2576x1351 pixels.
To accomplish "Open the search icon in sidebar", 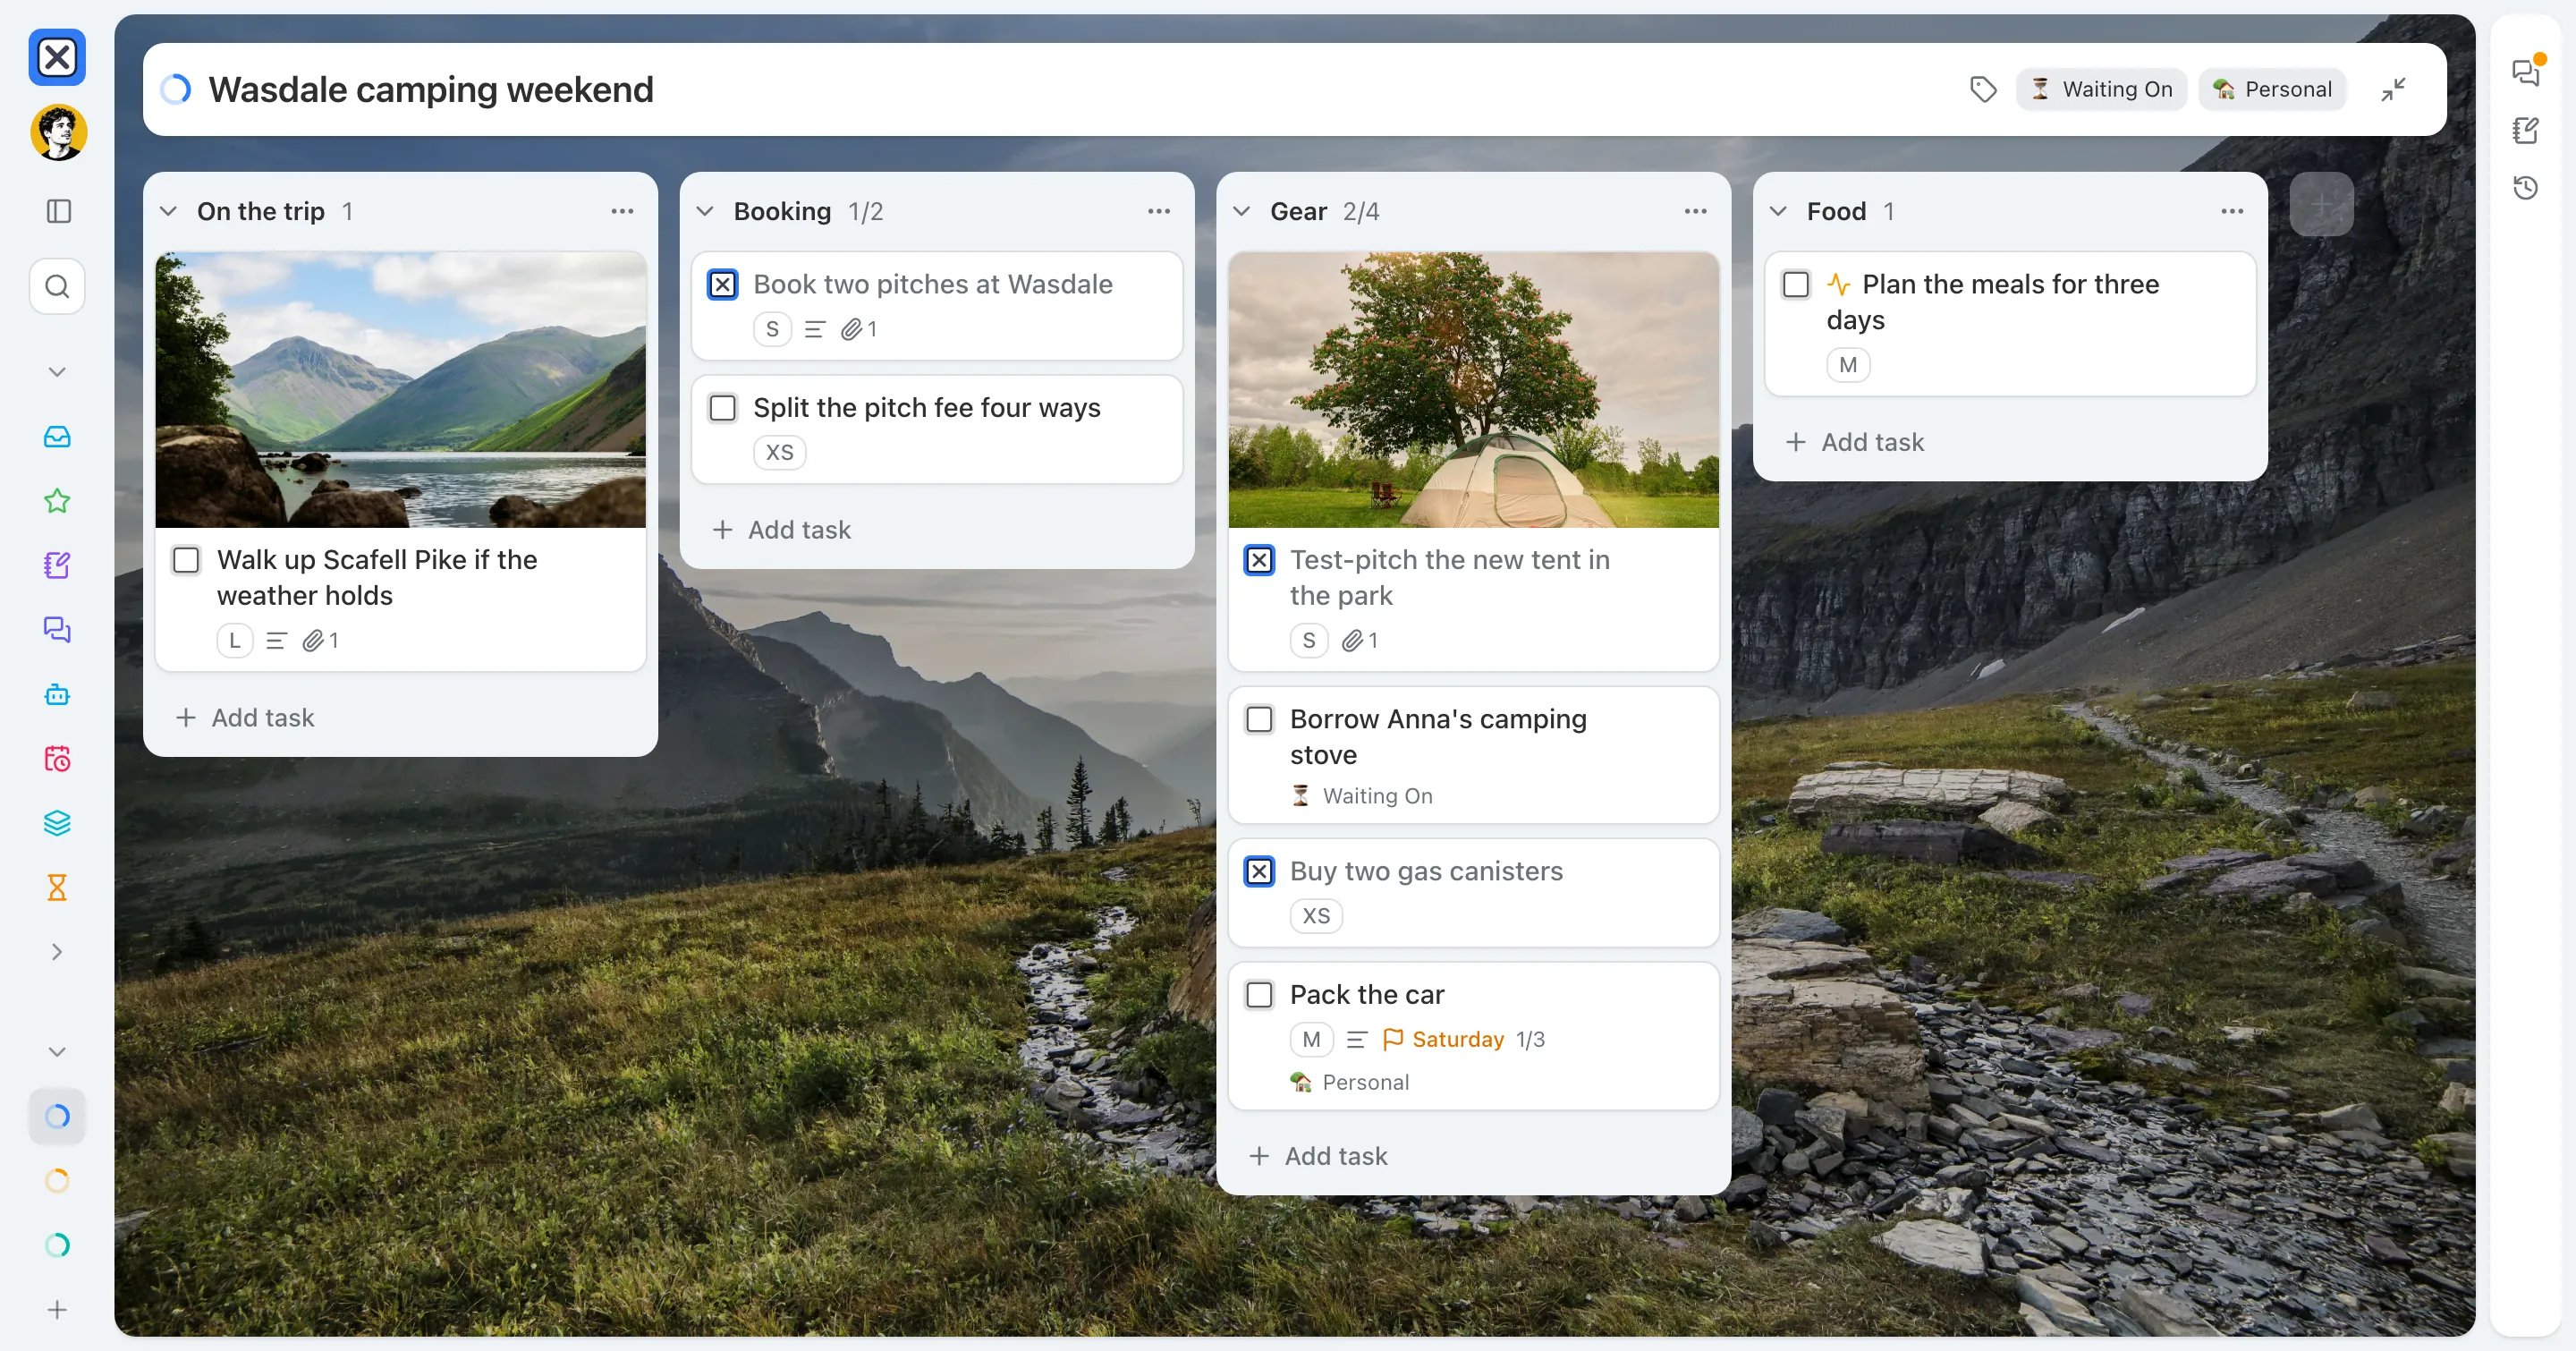I will tap(57, 287).
